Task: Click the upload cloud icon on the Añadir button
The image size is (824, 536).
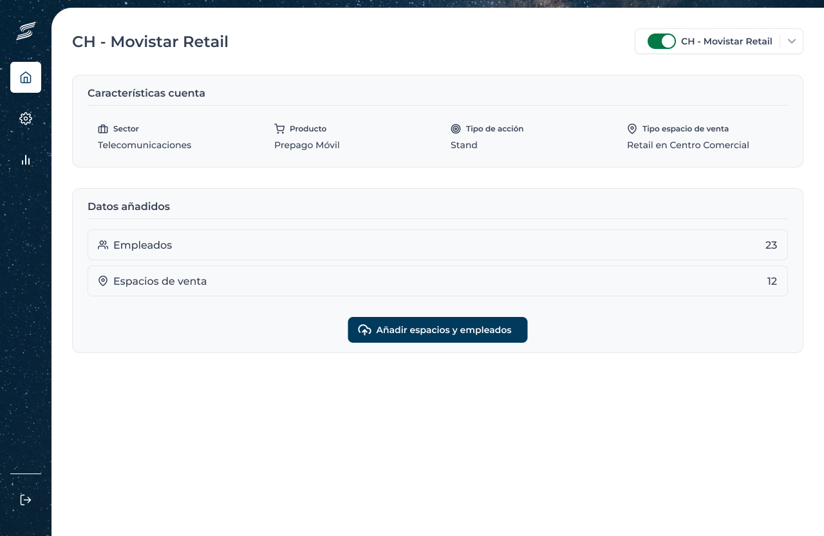Action: tap(365, 330)
